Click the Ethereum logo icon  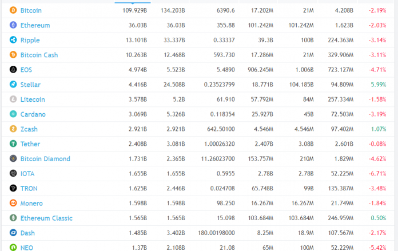(x=13, y=25)
